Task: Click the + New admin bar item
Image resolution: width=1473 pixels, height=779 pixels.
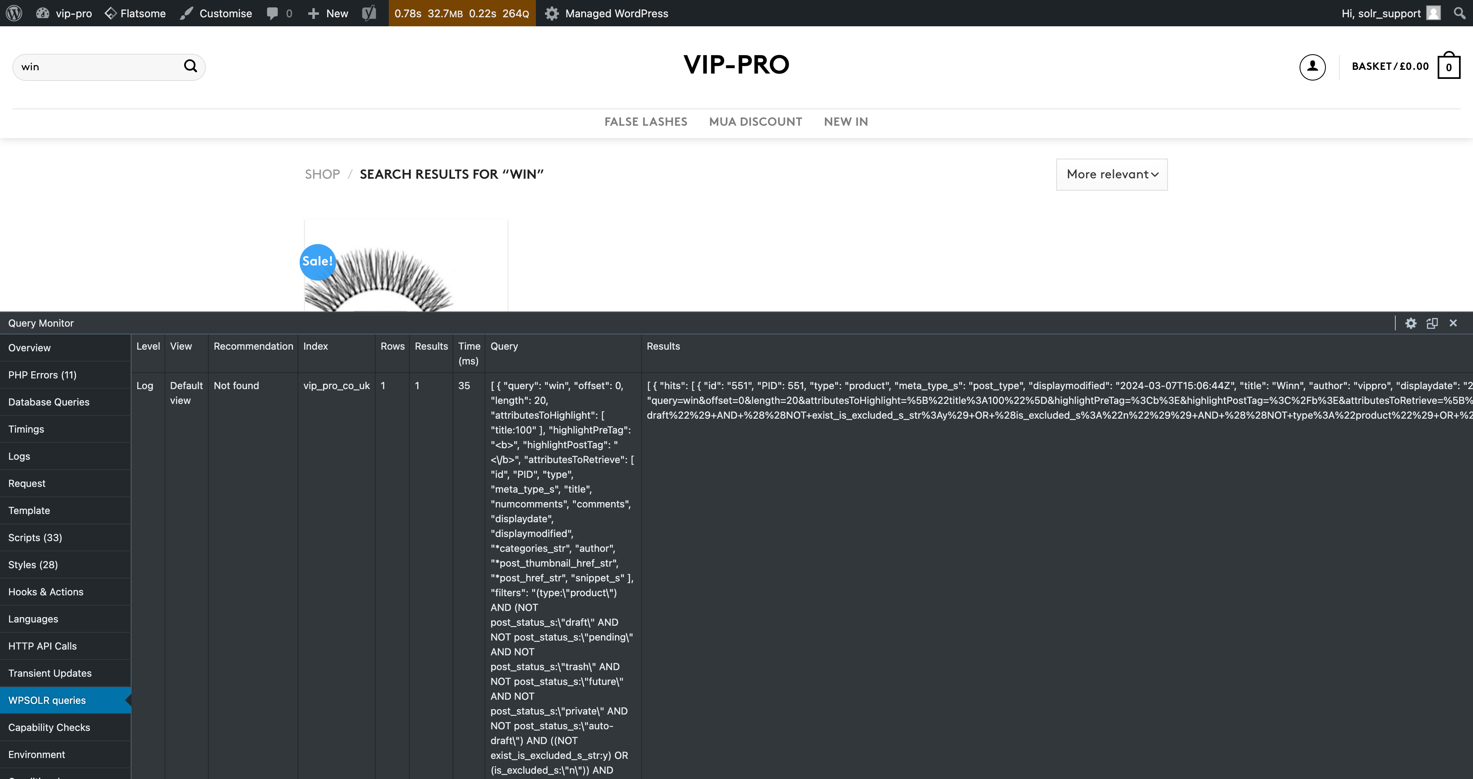Action: click(328, 13)
